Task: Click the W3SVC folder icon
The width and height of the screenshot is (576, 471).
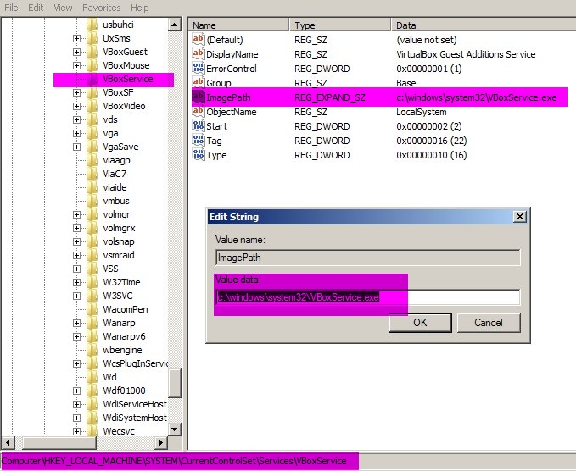Action: pyautogui.click(x=92, y=296)
